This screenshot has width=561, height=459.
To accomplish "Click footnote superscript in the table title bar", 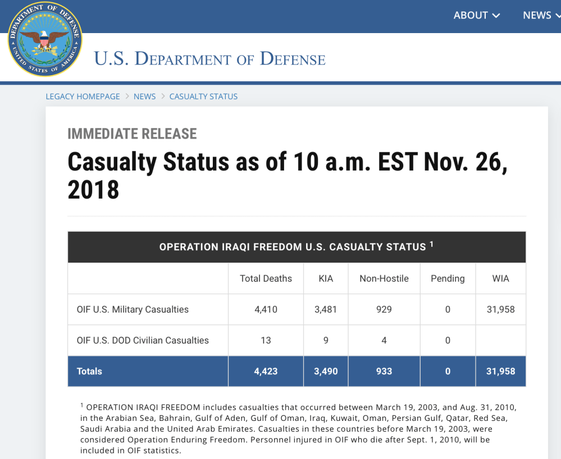I will [432, 245].
